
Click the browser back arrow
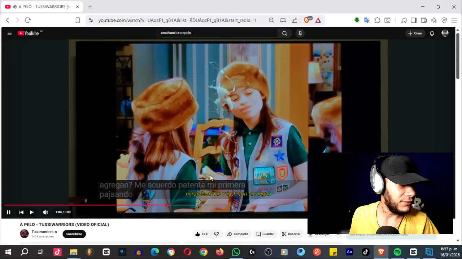pos(8,20)
